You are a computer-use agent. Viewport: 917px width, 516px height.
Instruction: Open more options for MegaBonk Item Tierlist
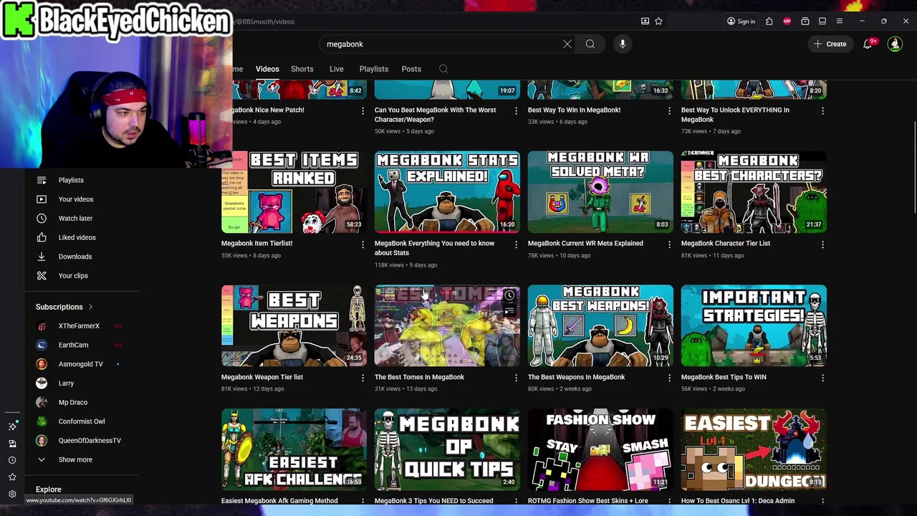pyautogui.click(x=363, y=244)
